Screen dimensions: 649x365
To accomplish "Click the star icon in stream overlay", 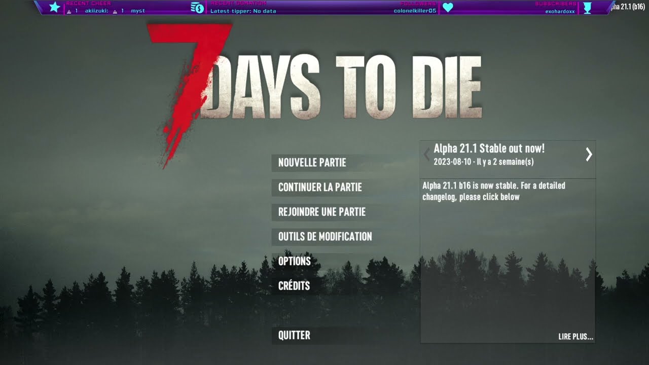I will pos(55,7).
